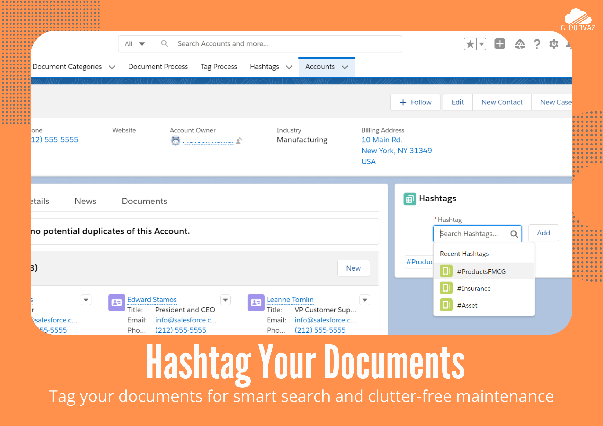Open the Edward Stamos contact link

click(x=152, y=299)
